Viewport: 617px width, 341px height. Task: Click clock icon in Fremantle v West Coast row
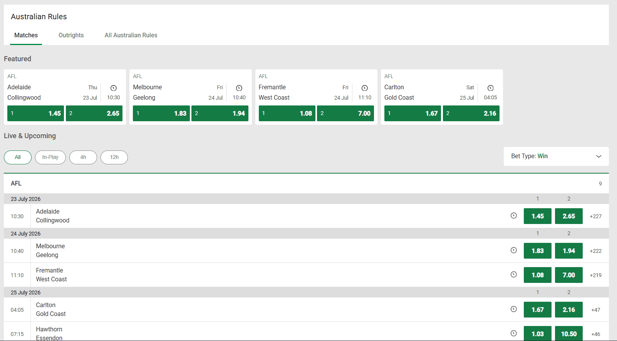coord(514,274)
